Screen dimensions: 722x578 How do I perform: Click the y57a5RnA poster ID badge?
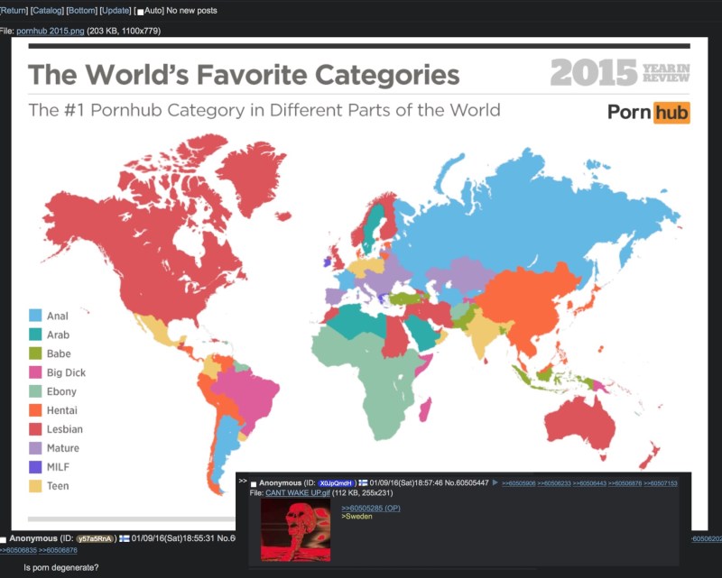(x=95, y=538)
